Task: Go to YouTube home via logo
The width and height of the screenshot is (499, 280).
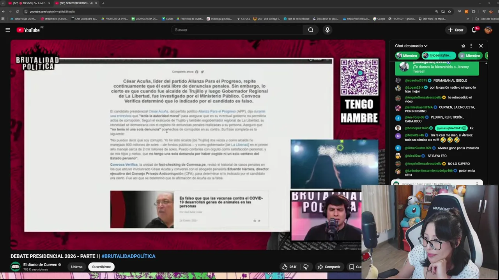Action: click(x=28, y=30)
